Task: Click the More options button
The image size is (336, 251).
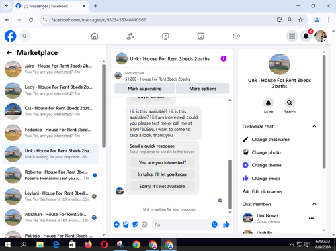Action: coord(203,89)
